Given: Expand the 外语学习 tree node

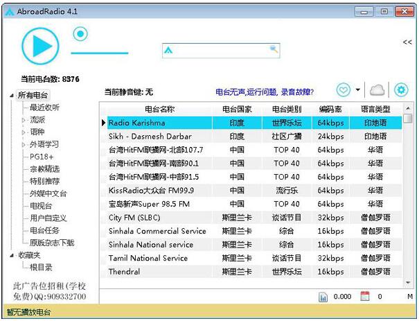Looking at the screenshot, I should point(24,144).
